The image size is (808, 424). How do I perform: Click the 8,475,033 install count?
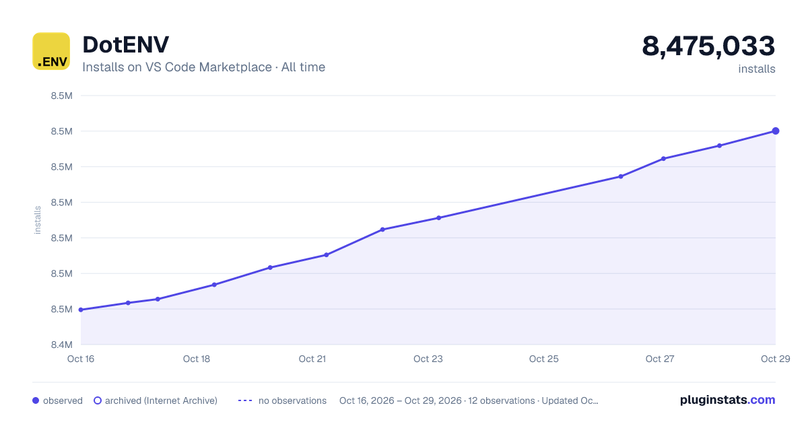point(708,46)
